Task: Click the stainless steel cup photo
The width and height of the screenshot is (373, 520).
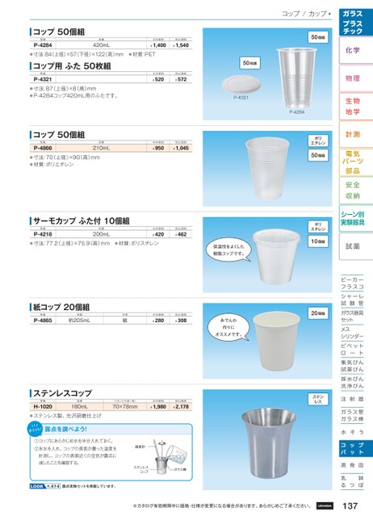Action: [269, 442]
